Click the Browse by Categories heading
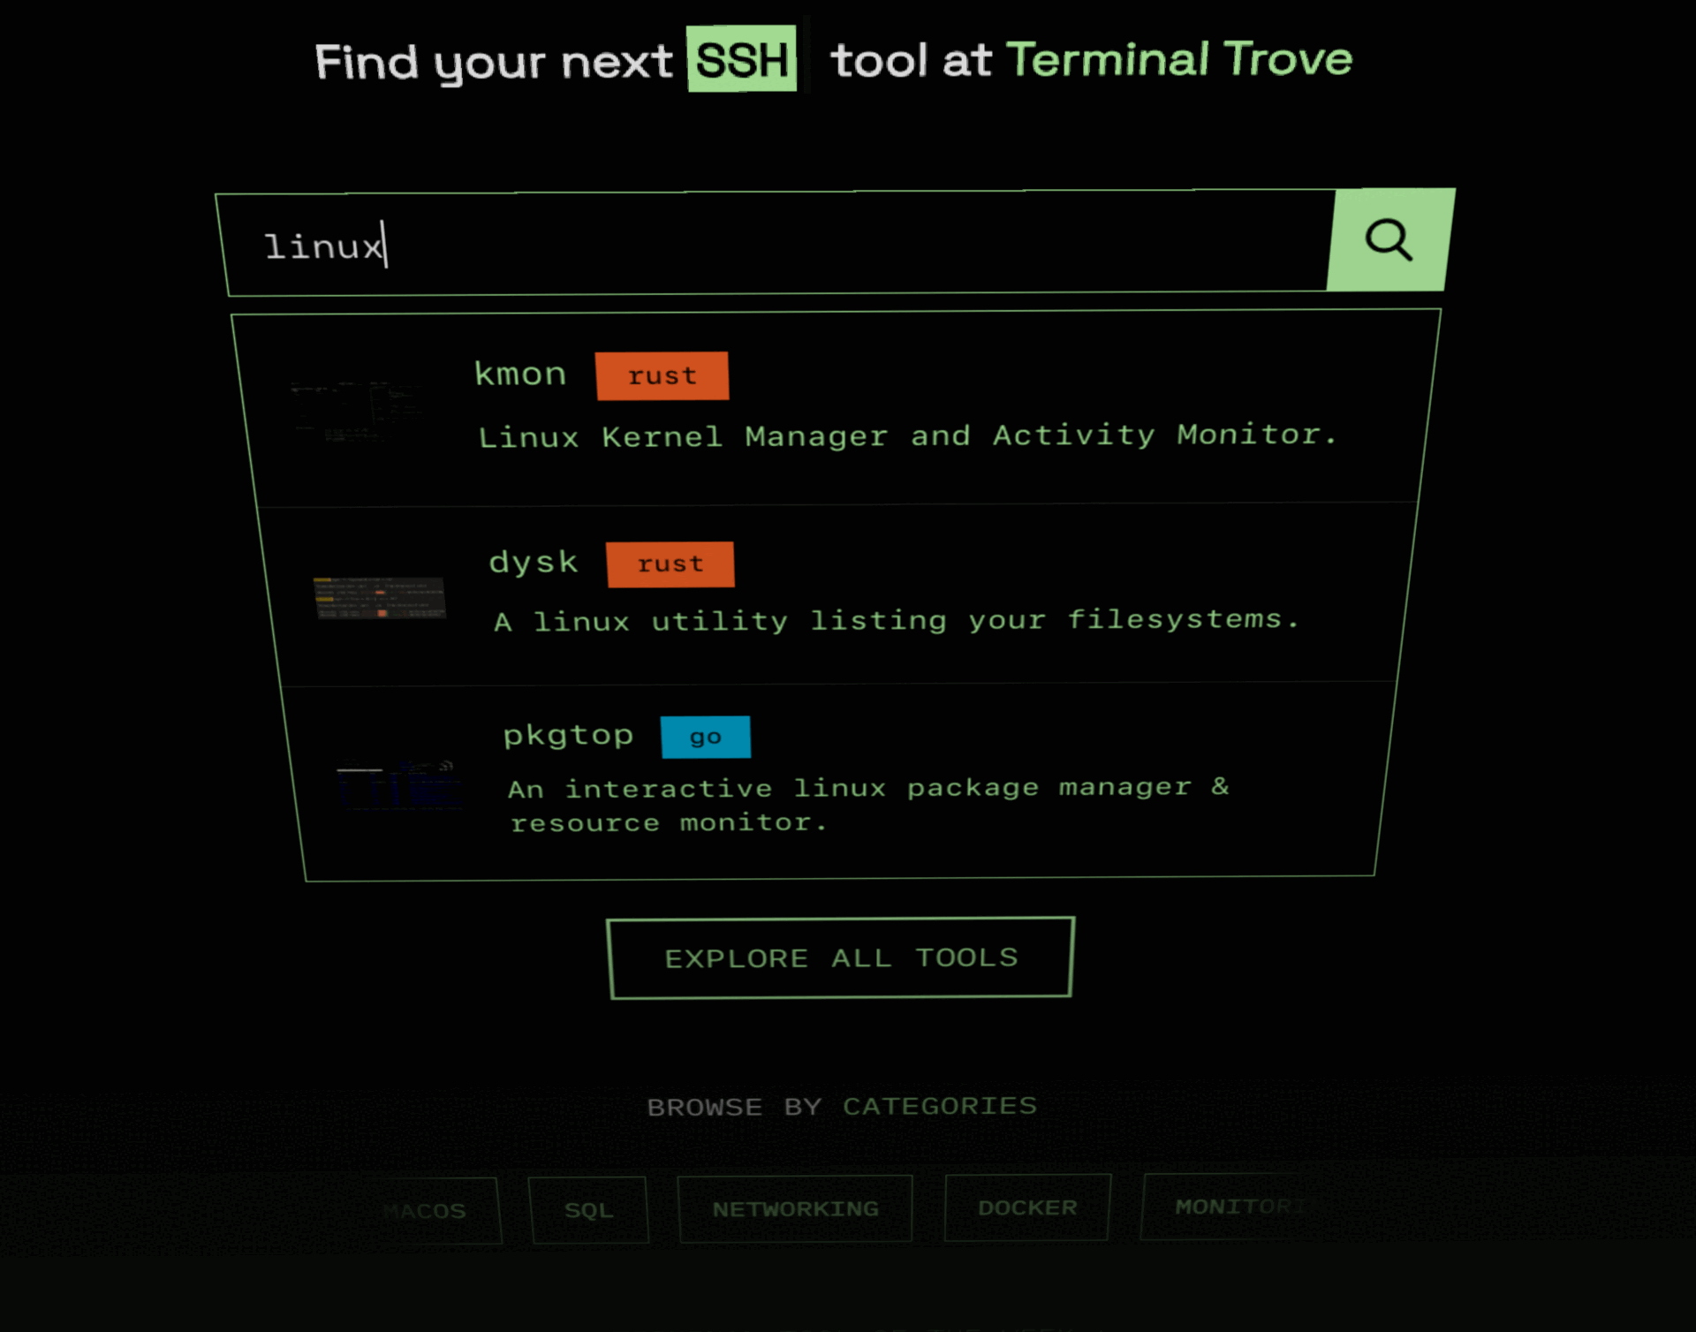The height and width of the screenshot is (1332, 1696). (x=842, y=1107)
